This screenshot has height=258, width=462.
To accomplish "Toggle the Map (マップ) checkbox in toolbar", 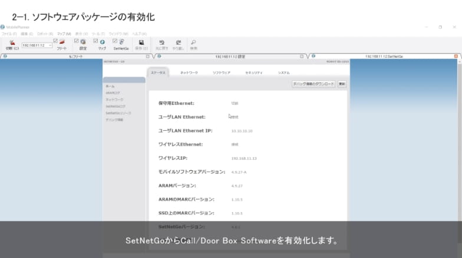I will (x=95, y=41).
